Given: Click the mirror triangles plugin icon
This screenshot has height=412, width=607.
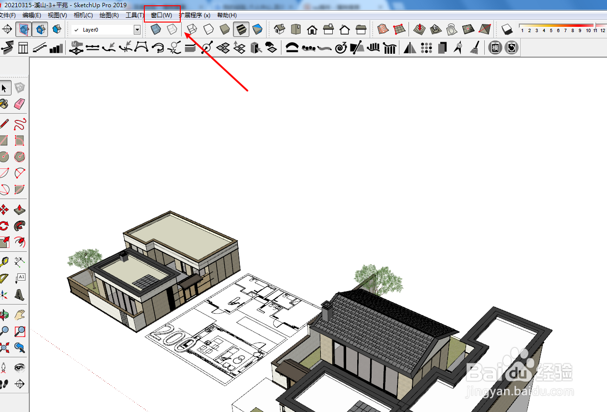Looking at the screenshot, I should [410, 47].
